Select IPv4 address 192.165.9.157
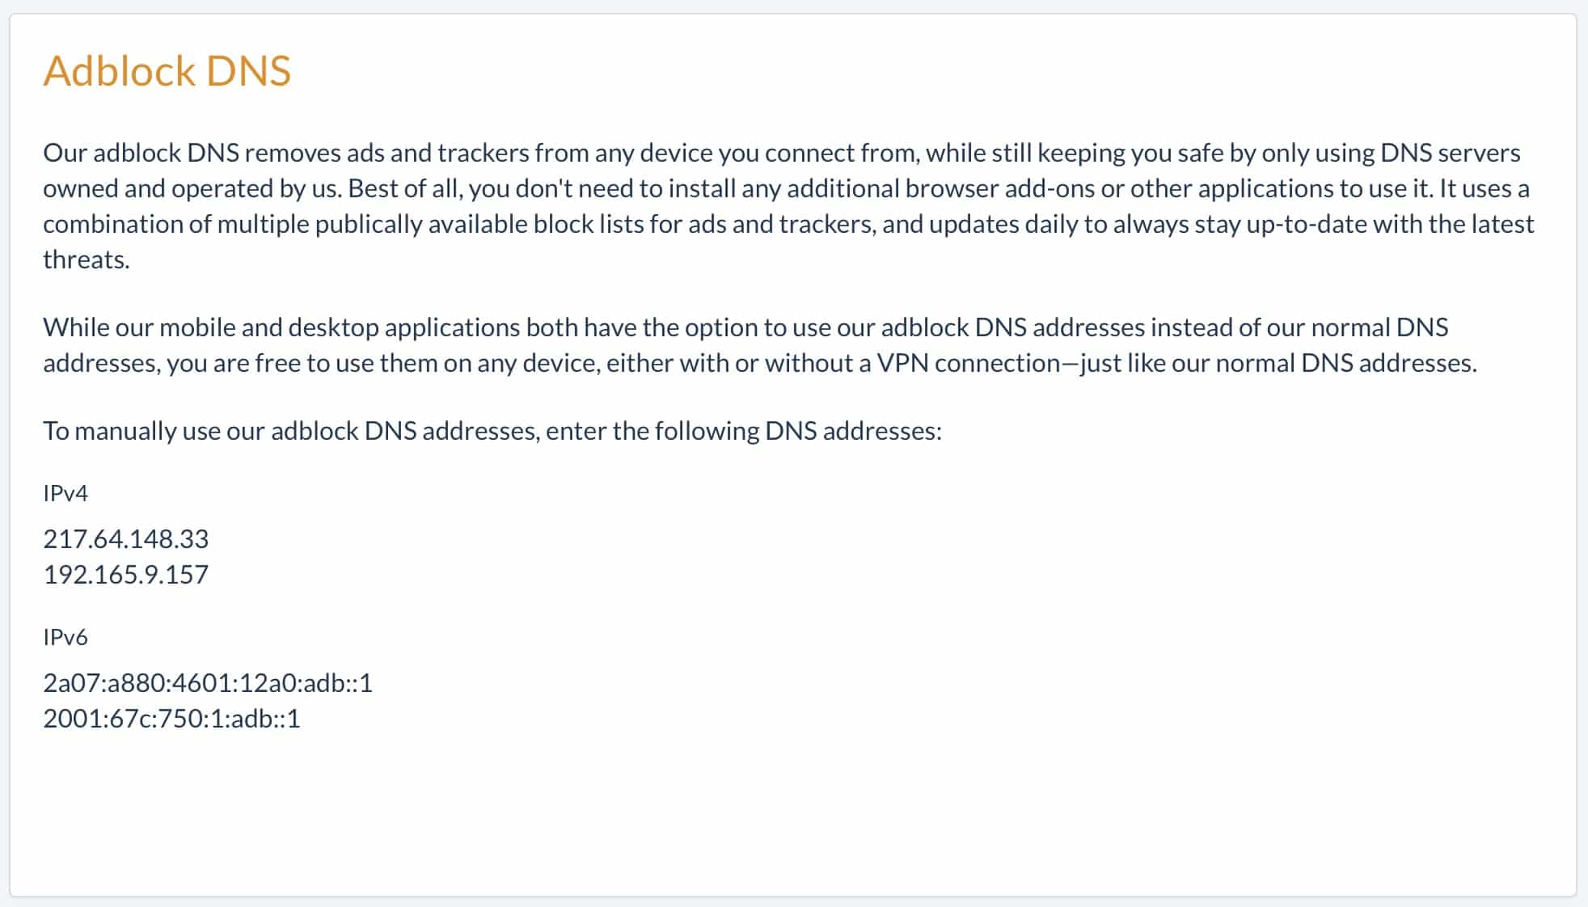Image resolution: width=1588 pixels, height=907 pixels. (x=126, y=574)
